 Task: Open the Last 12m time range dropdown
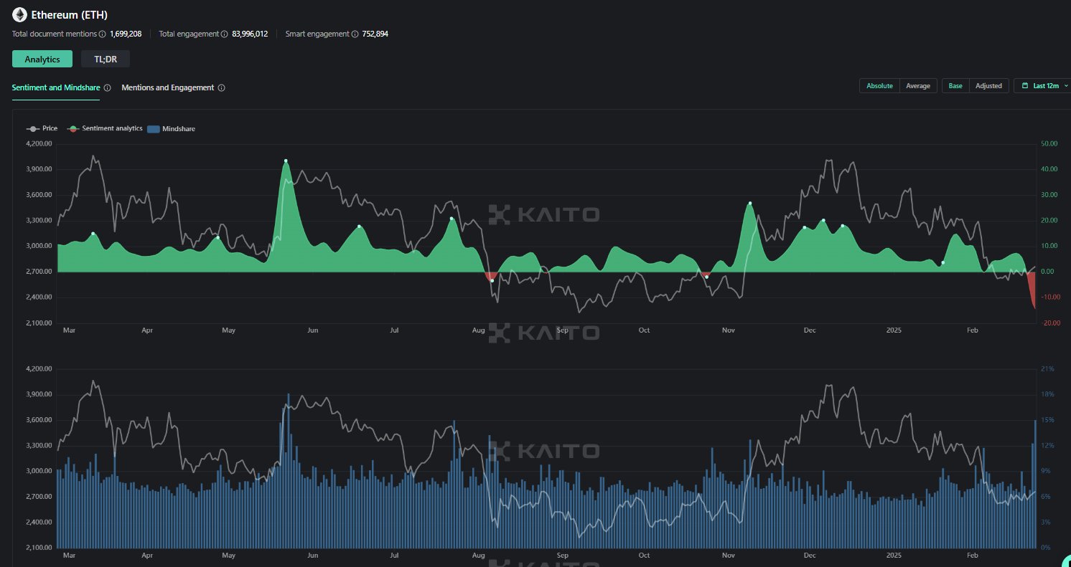[1045, 86]
